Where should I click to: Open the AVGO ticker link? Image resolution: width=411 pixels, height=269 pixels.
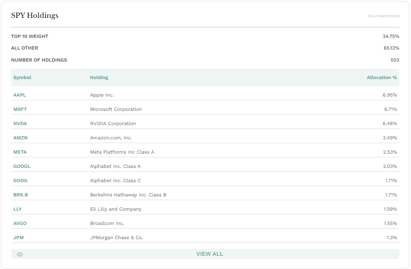[x=20, y=223]
